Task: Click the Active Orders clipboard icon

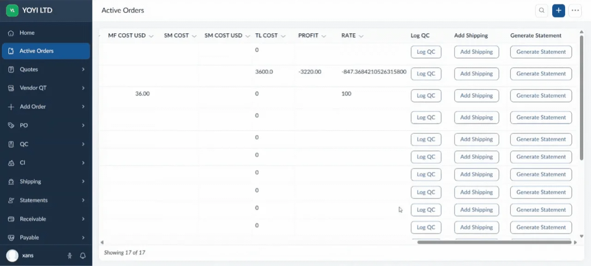Action: click(11, 51)
